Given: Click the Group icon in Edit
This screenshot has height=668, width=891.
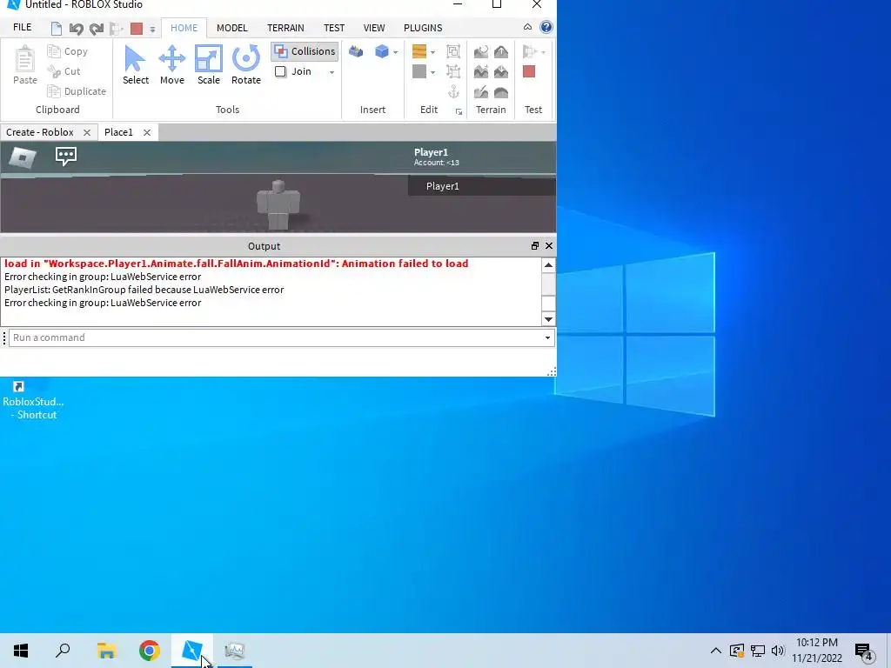Looking at the screenshot, I should tap(453, 51).
